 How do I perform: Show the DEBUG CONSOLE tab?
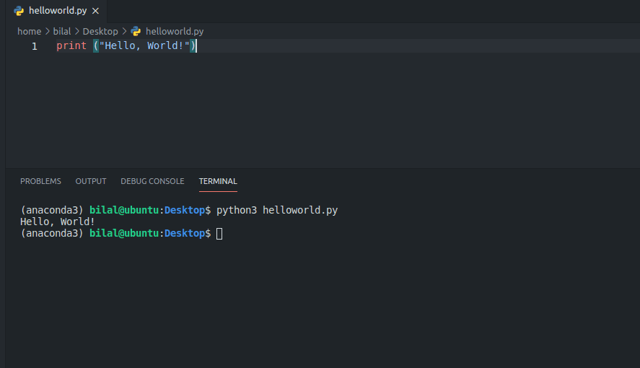(x=152, y=181)
